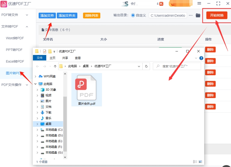
Task: Open the 查看 ribbon tab
Action: point(78,58)
